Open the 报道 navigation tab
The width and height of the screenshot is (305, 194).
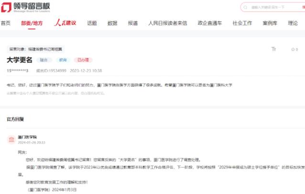pyautogui.click(x=132, y=23)
